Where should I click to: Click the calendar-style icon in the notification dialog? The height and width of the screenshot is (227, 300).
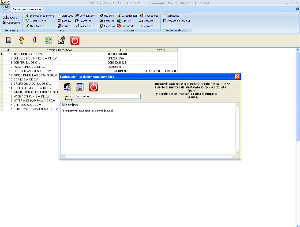click(x=80, y=87)
